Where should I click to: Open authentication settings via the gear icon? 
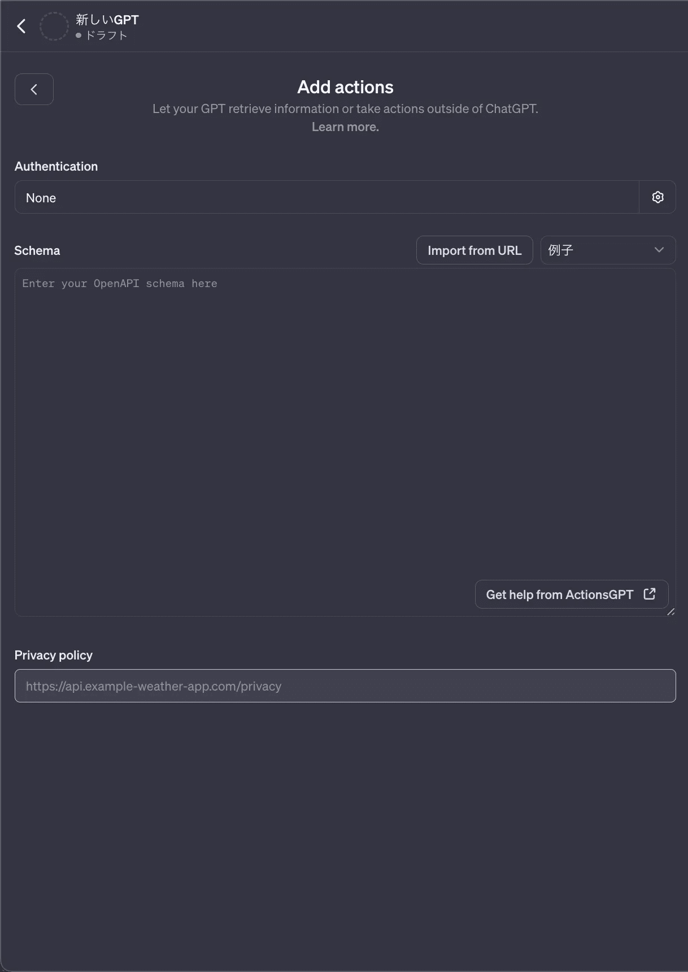[657, 197]
